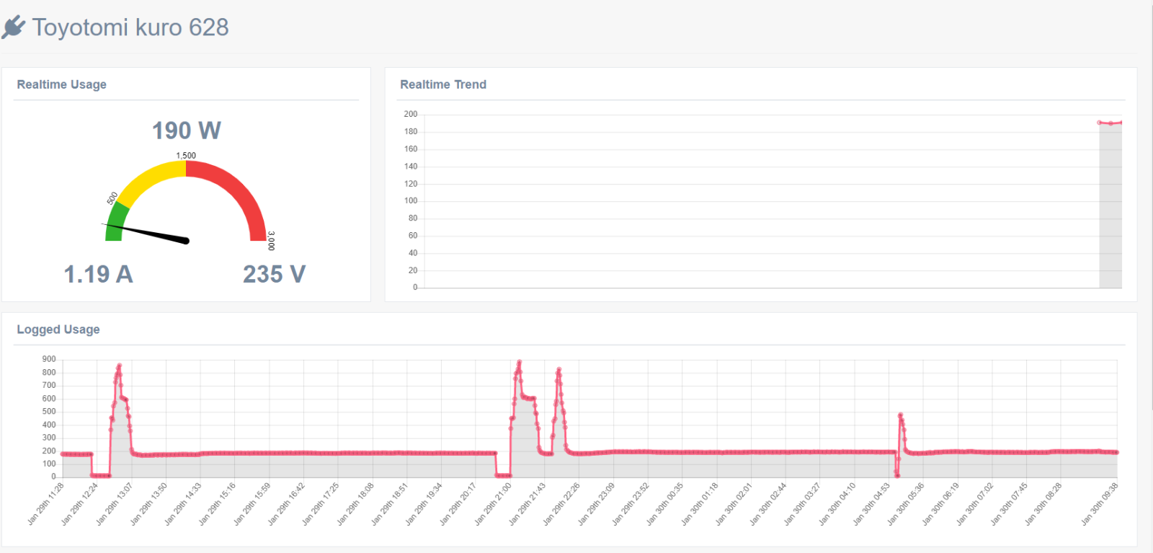Image resolution: width=1153 pixels, height=553 pixels.
Task: Click the 500 gauge scale label
Action: click(x=112, y=198)
